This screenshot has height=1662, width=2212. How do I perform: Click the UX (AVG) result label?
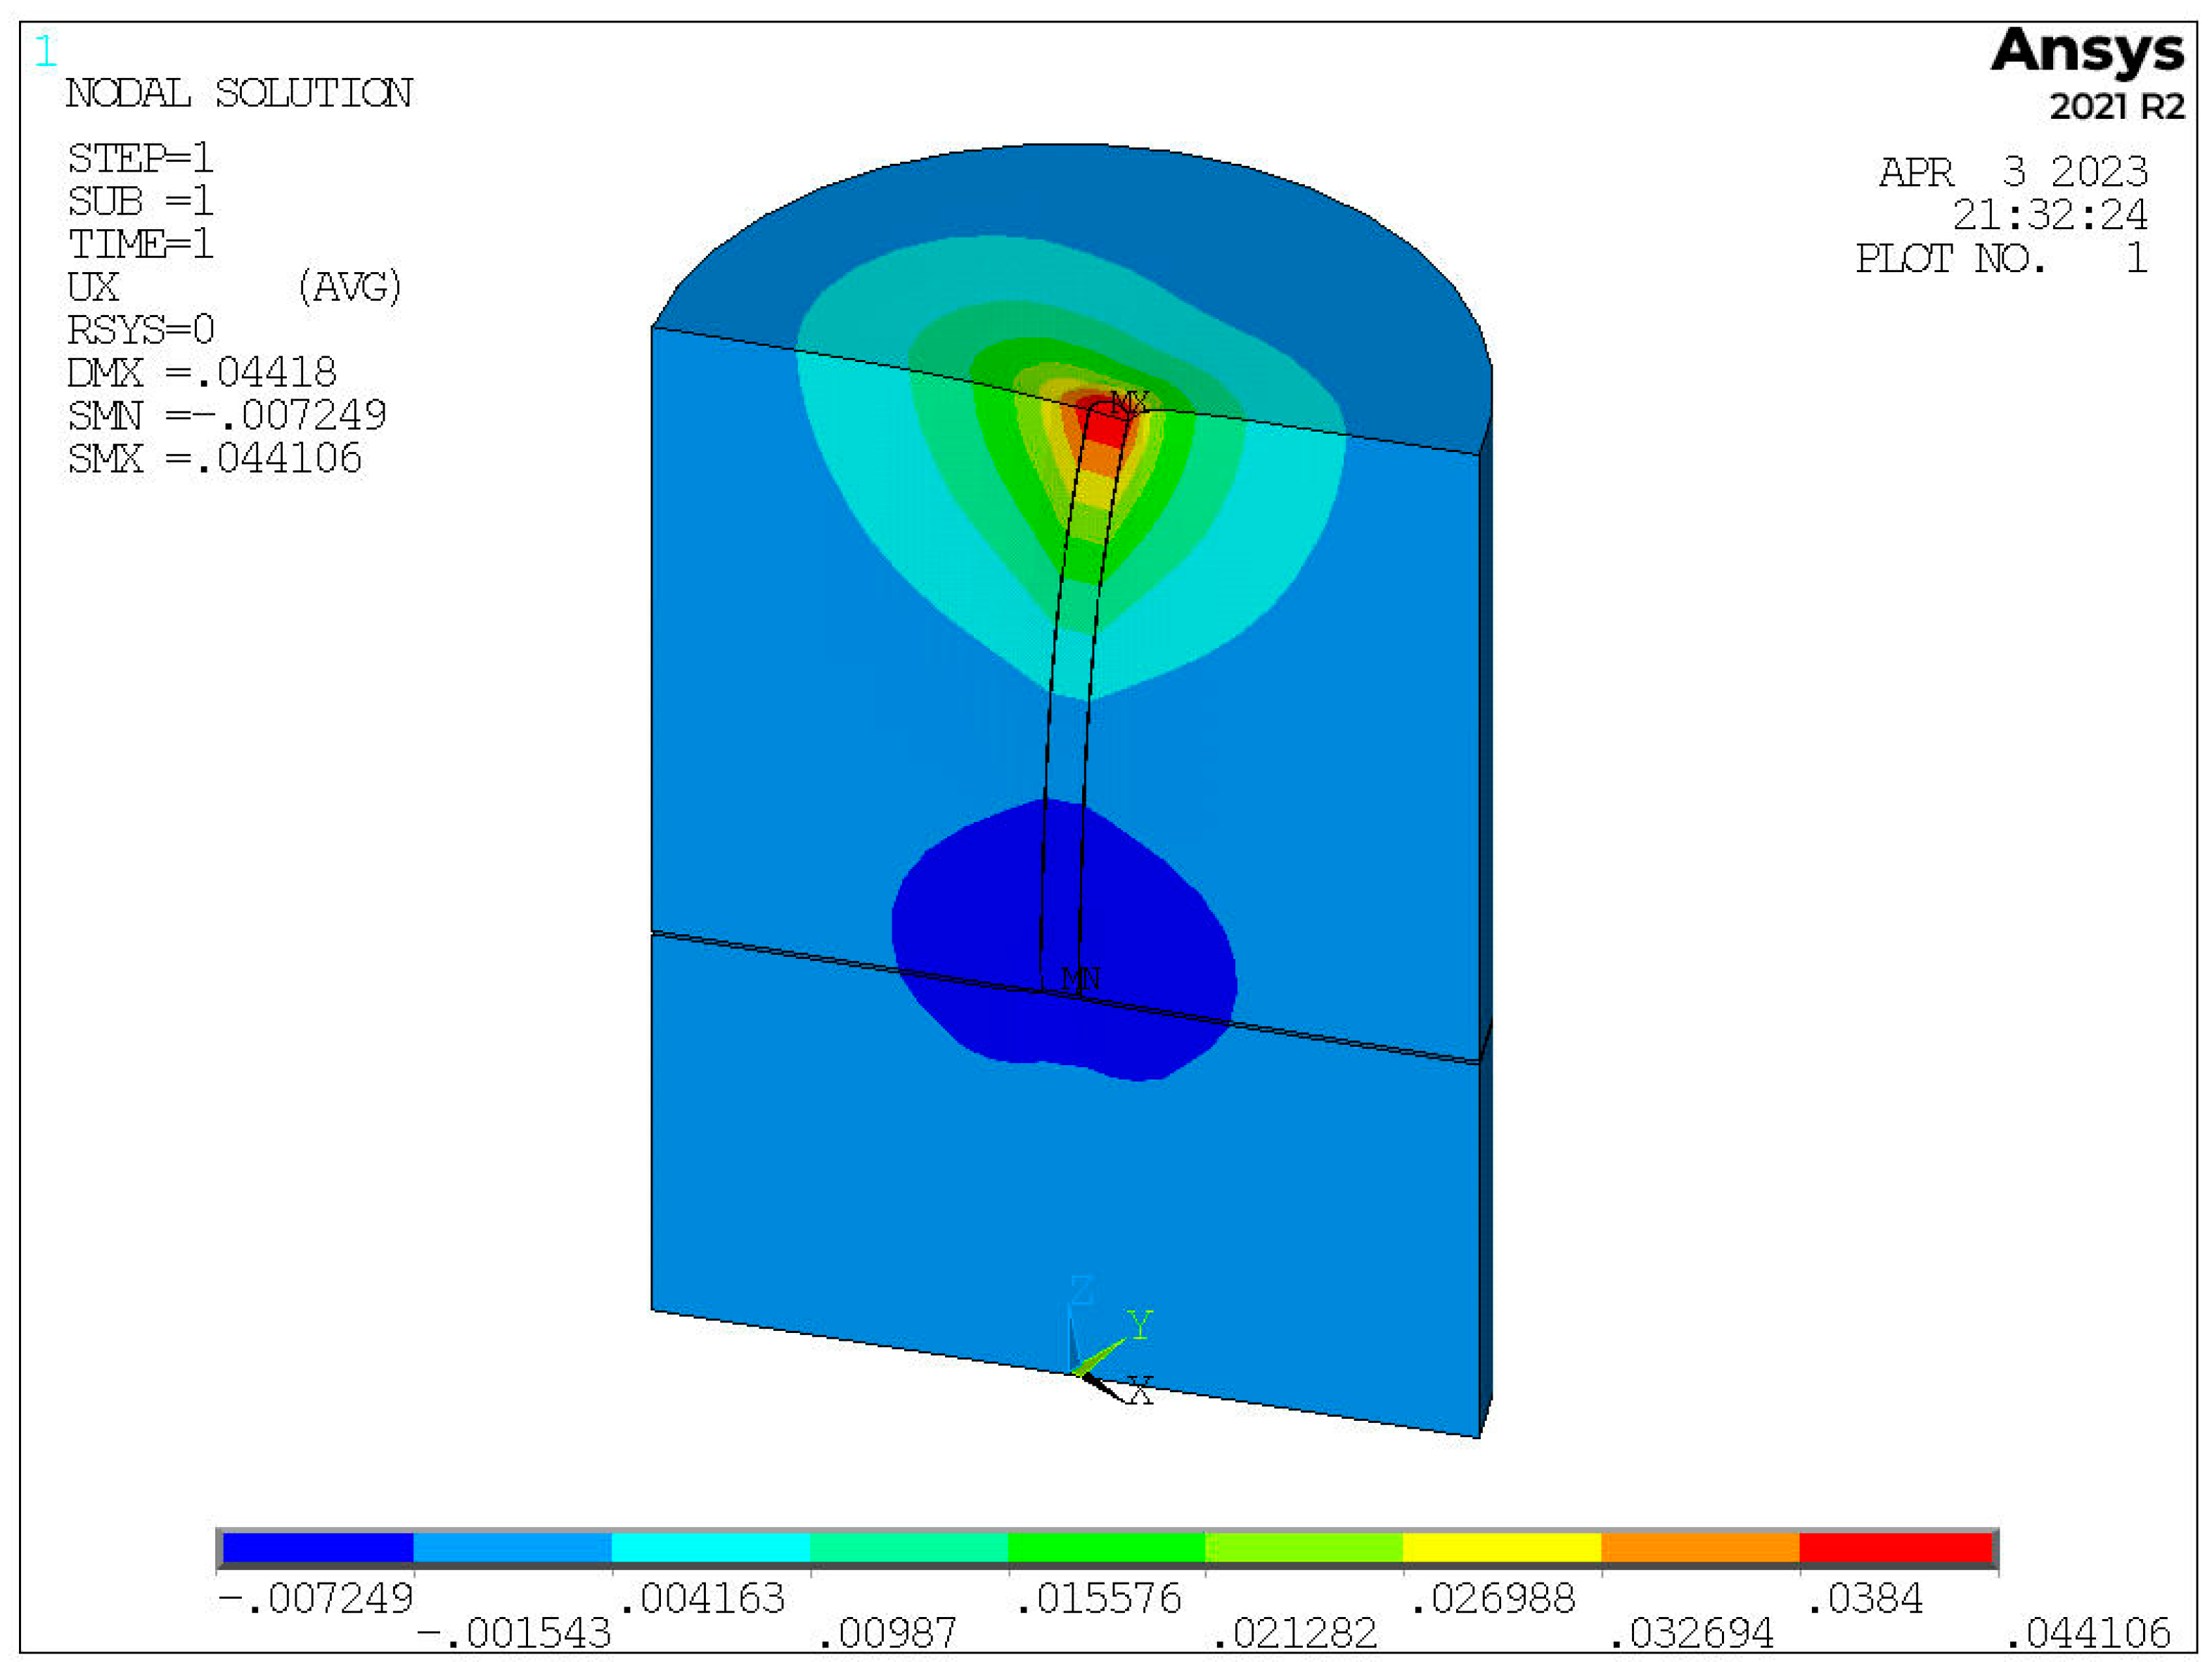pyautogui.click(x=235, y=288)
